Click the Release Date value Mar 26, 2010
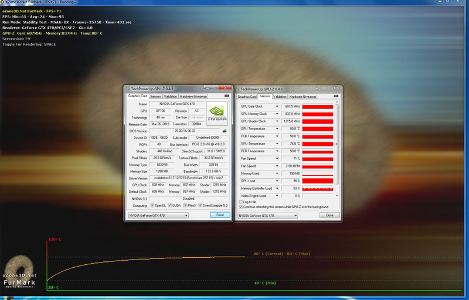Screen dimensions: 469x300 160,124
